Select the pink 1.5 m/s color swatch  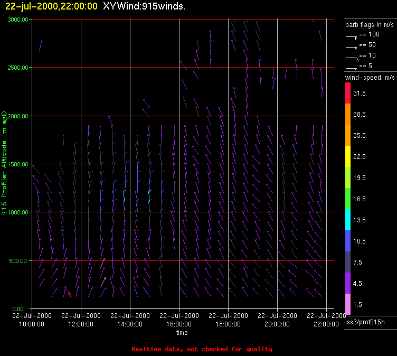348,304
